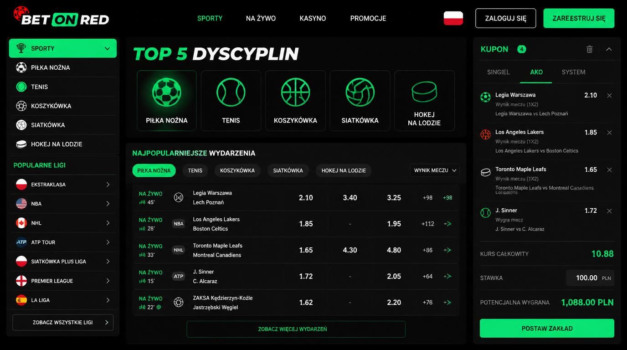Click Zobacz więcej wydarzeń
The image size is (627, 350).
click(x=296, y=329)
